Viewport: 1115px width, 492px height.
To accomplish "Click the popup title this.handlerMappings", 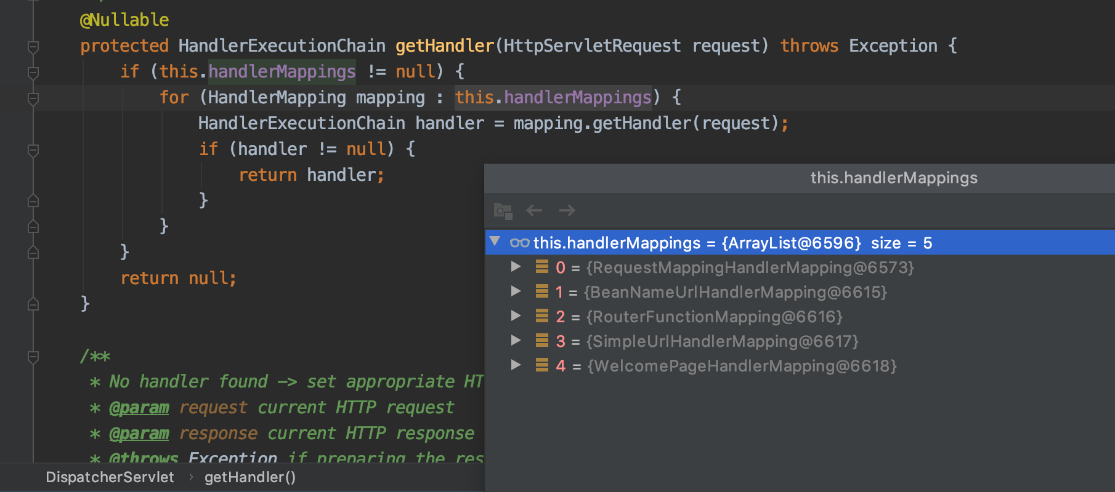I will (x=894, y=178).
